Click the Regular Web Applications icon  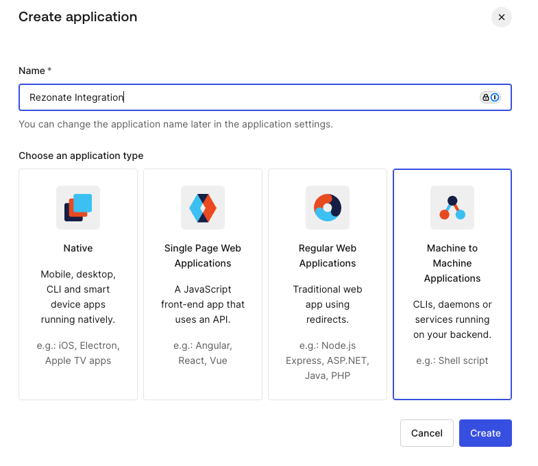(328, 207)
